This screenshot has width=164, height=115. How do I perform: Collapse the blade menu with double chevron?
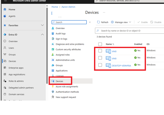click(x=90, y=22)
